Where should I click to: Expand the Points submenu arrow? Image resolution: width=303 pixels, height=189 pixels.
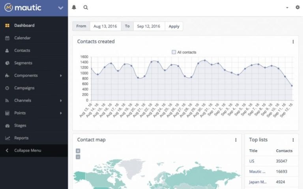click(x=61, y=113)
